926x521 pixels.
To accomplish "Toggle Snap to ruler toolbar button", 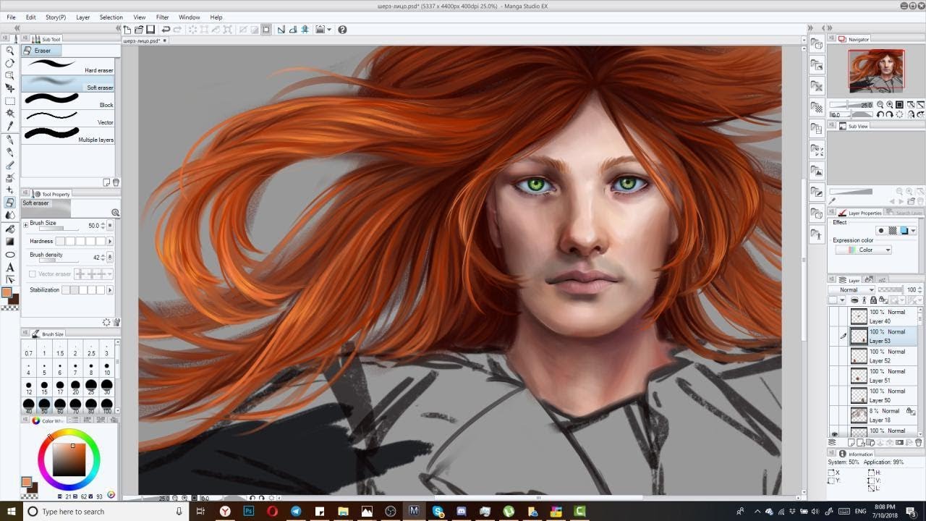I will tap(281, 30).
